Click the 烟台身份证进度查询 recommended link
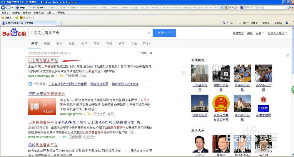Image resolution: width=294 pixels, height=157 pixels. tap(125, 84)
